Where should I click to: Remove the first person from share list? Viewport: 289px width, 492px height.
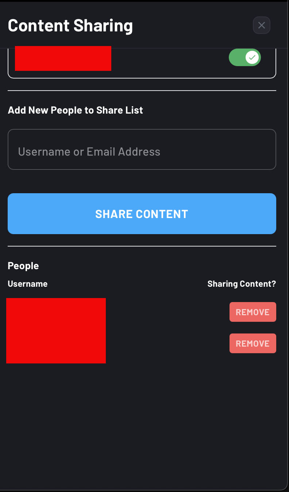click(x=253, y=312)
